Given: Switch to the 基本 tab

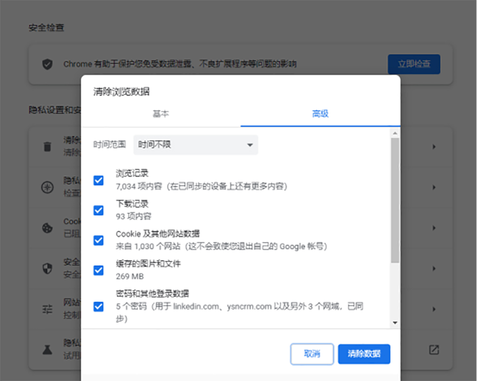Looking at the screenshot, I should (x=161, y=114).
